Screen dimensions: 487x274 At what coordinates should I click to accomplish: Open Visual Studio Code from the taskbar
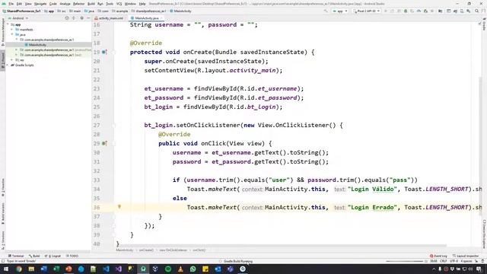pos(106,269)
